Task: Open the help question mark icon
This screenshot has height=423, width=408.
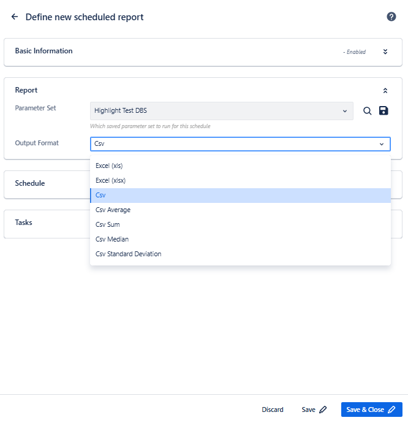Action: (391, 17)
